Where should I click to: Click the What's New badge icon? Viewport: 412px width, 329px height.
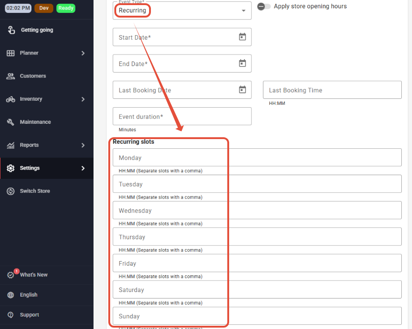click(11, 274)
